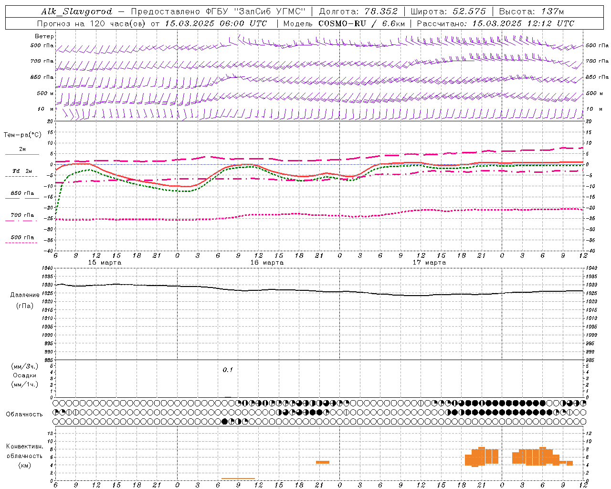The height and width of the screenshot is (489, 611).
Task: Click the 0.1 precipitation amount value
Action: pyautogui.click(x=228, y=370)
